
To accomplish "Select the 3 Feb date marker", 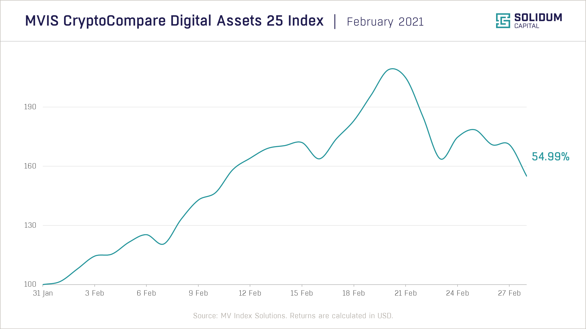I will click(95, 293).
